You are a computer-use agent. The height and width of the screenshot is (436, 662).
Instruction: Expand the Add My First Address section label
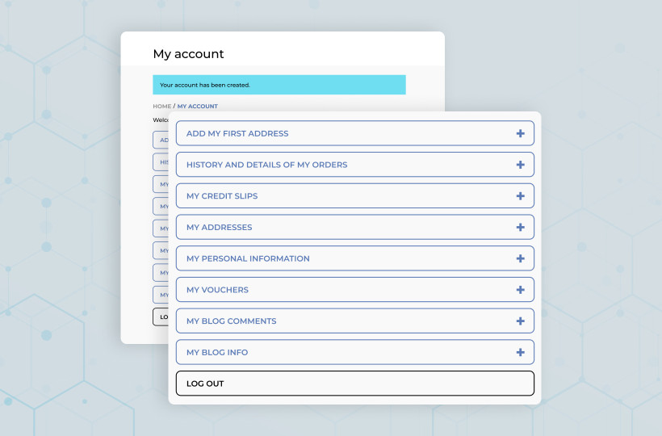pos(237,134)
